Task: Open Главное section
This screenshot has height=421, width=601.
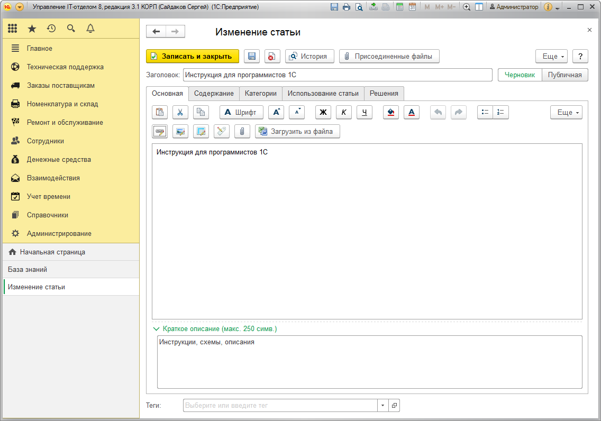Action: tap(71, 48)
